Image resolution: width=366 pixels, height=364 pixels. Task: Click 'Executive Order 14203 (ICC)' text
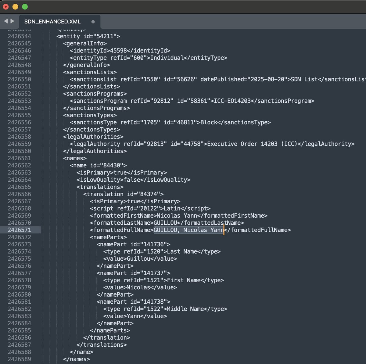tap(252, 144)
